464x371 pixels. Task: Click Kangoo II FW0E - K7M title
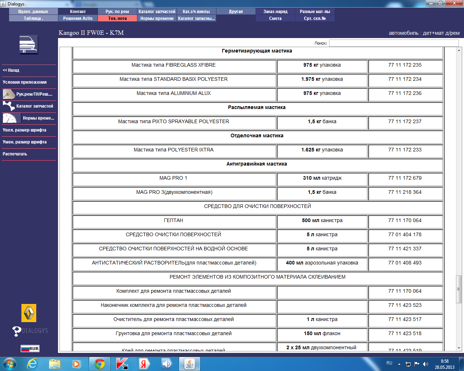[x=91, y=33]
